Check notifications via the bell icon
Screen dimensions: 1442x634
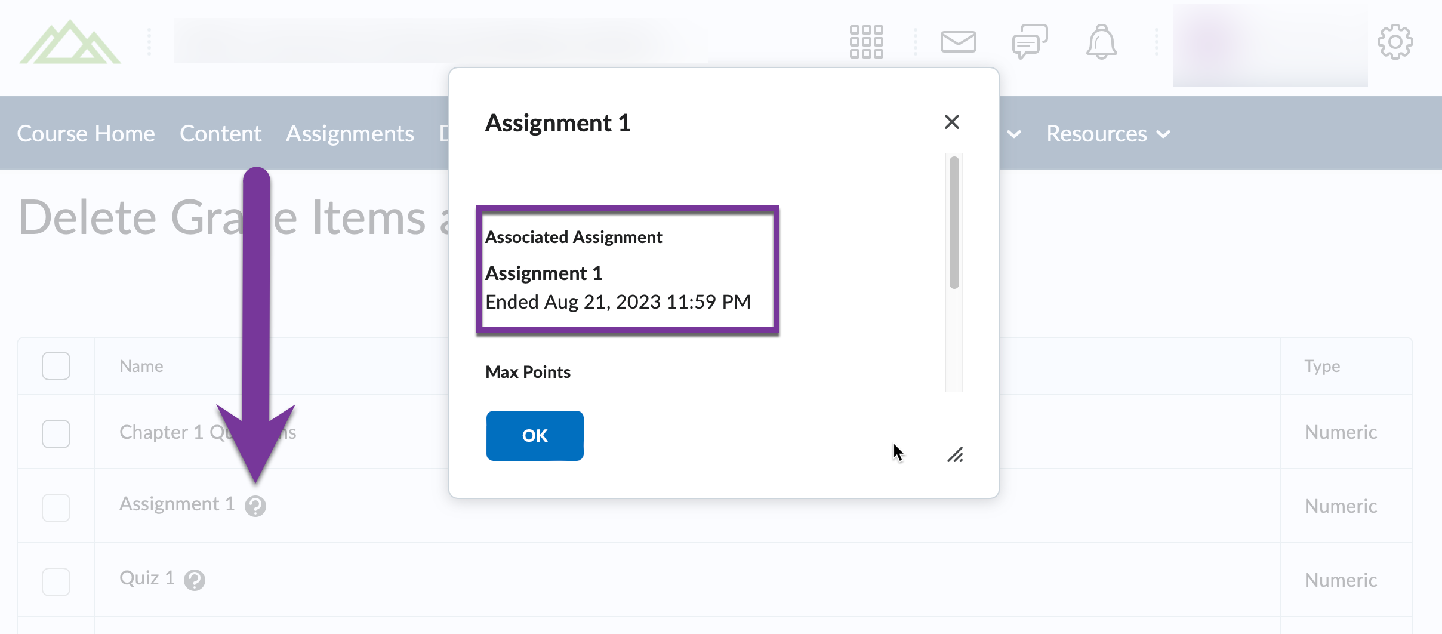tap(1101, 42)
